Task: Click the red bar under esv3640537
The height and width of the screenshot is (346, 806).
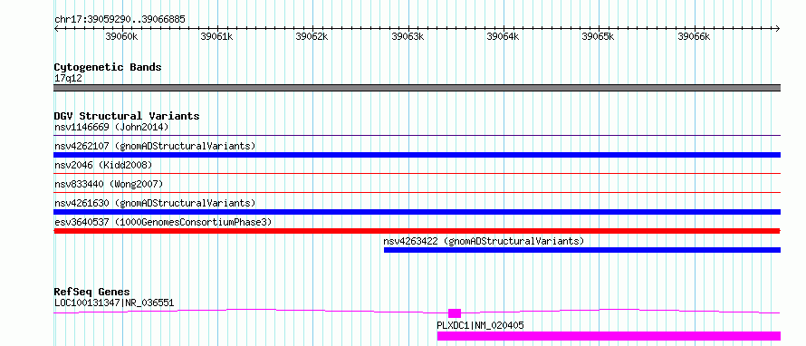Action: 417,231
